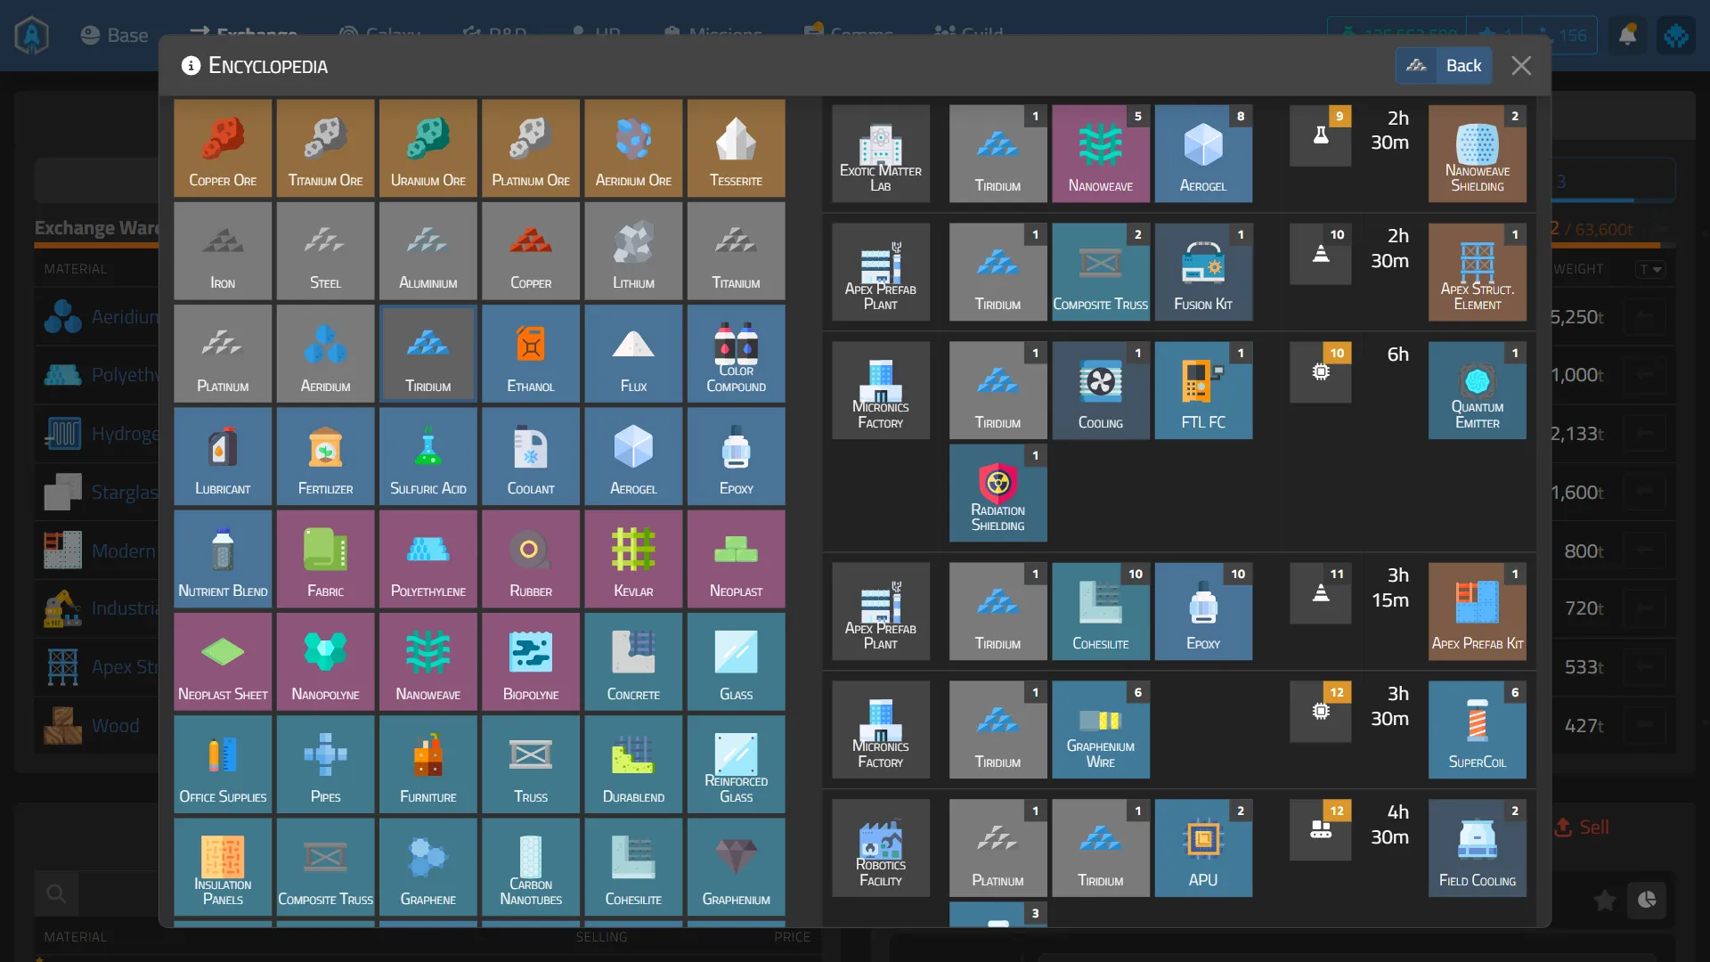Open the APU ingredient tile
1710x962 pixels.
[x=1203, y=847]
